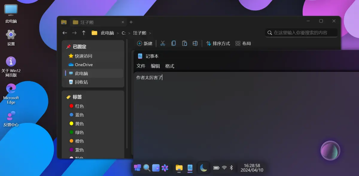Add a new explorer tab with the plus button
The width and height of the screenshot is (359, 176).
[131, 22]
